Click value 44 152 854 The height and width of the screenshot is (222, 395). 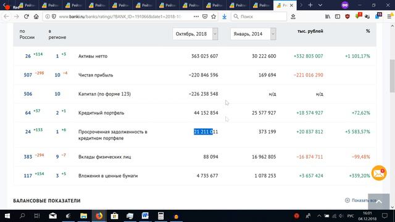(206, 113)
